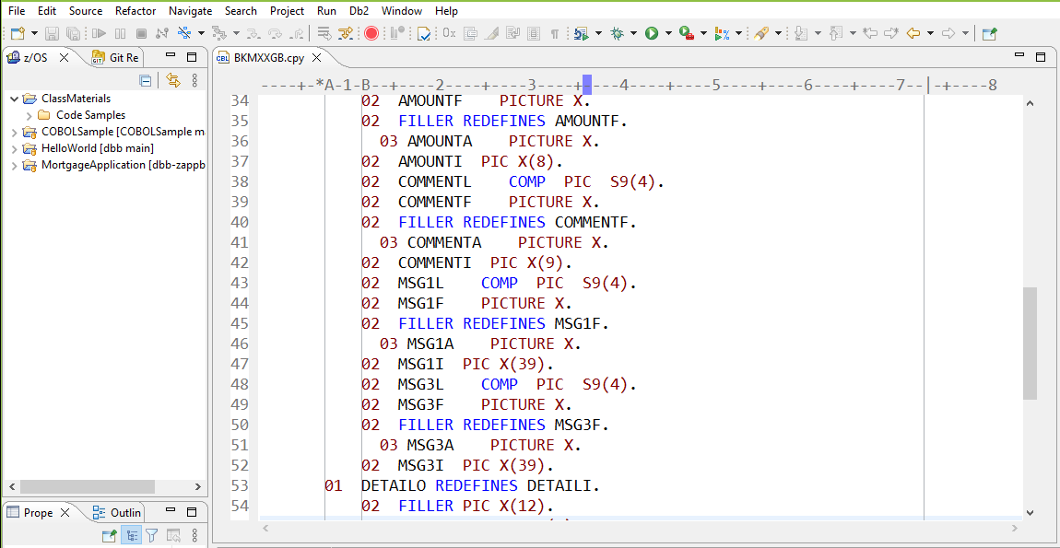Click the navigator horizontal scrollbar thumb
This screenshot has width=1060, height=548.
click(88, 486)
